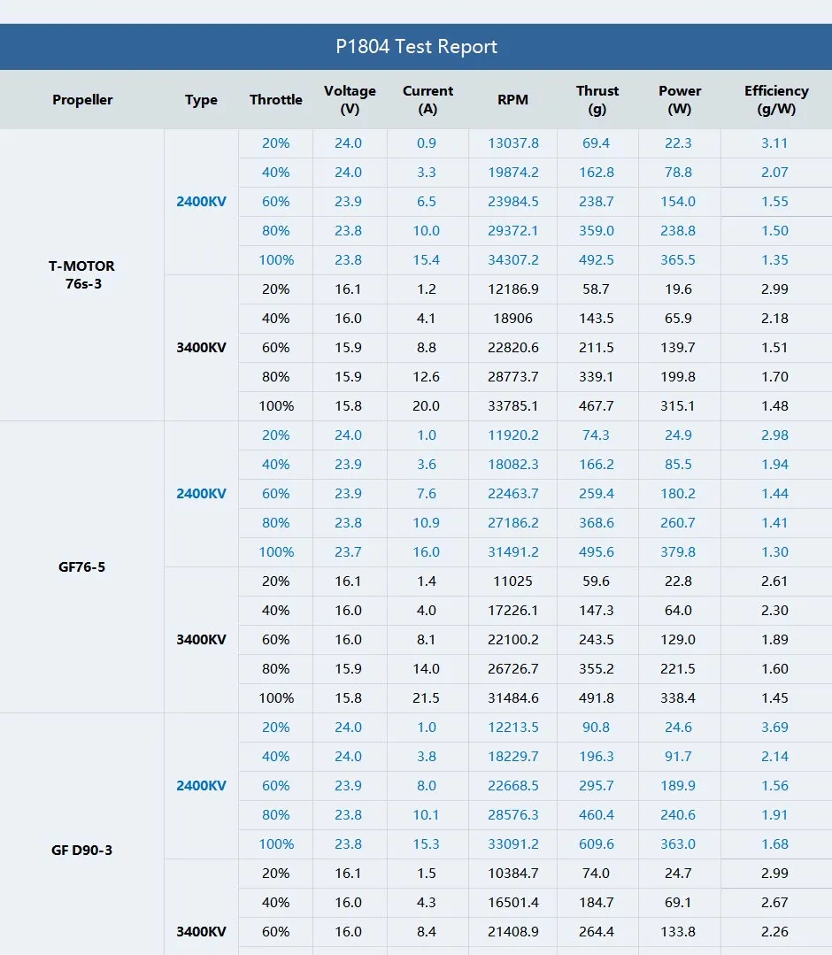
Task: Select the thrust value 609.6
Action: (x=597, y=844)
